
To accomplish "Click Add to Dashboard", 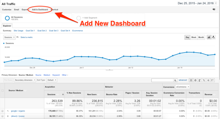I will [40, 10].
